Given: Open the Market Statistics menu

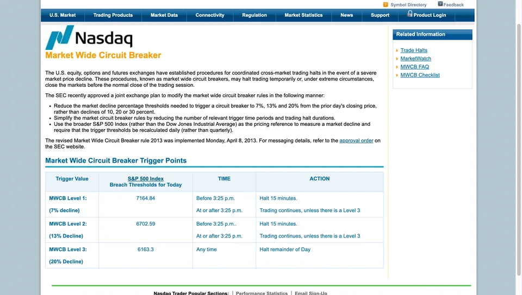Looking at the screenshot, I should [303, 15].
